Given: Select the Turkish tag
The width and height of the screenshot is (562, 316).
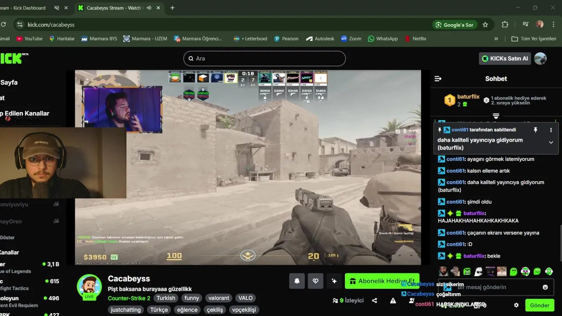Looking at the screenshot, I should pyautogui.click(x=166, y=298).
